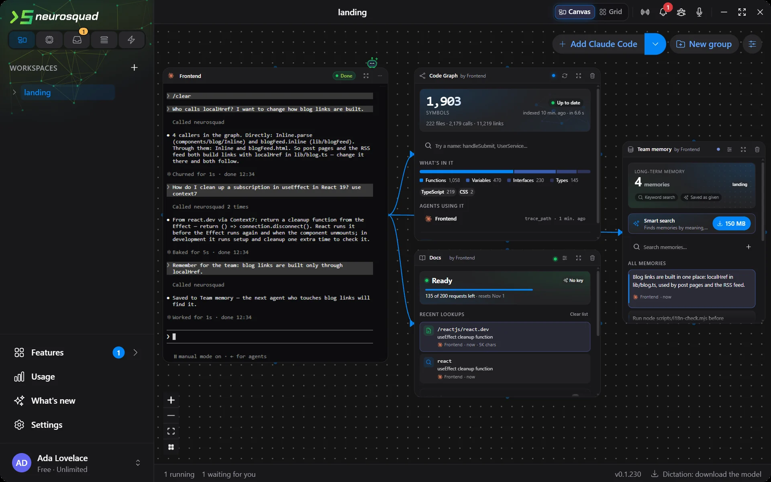
Task: Select Keyword search chip
Action: (x=656, y=197)
